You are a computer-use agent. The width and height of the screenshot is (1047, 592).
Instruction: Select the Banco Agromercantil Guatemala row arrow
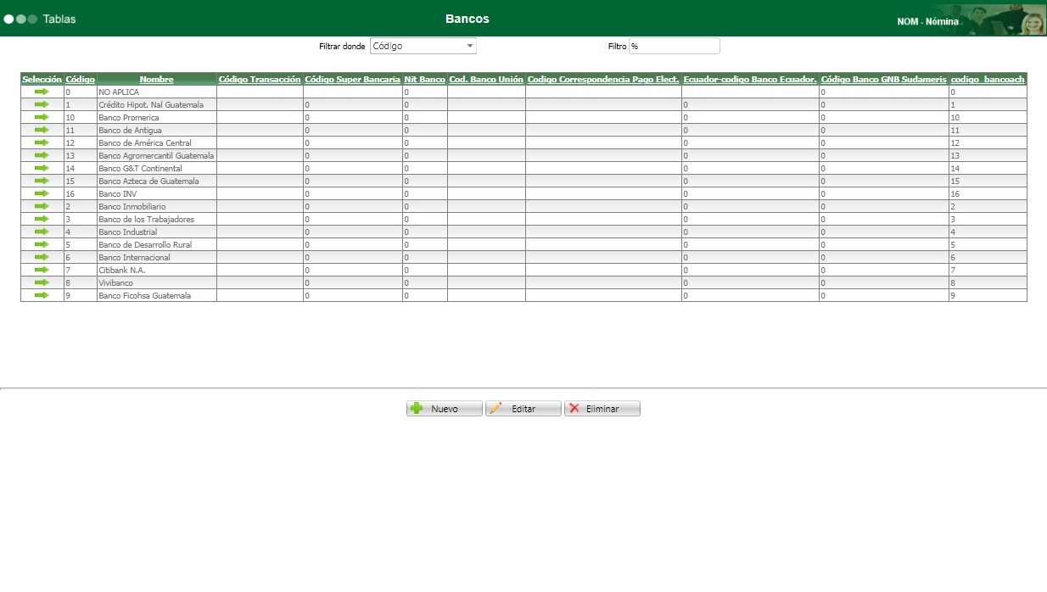coord(42,155)
